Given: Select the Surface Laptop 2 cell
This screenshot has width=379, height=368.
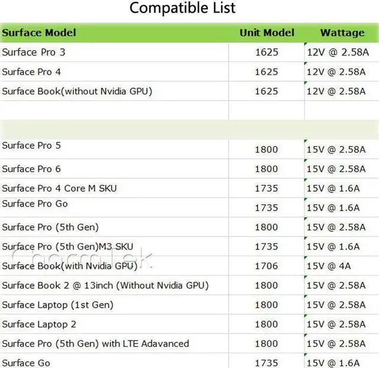Looking at the screenshot, I should point(114,324).
